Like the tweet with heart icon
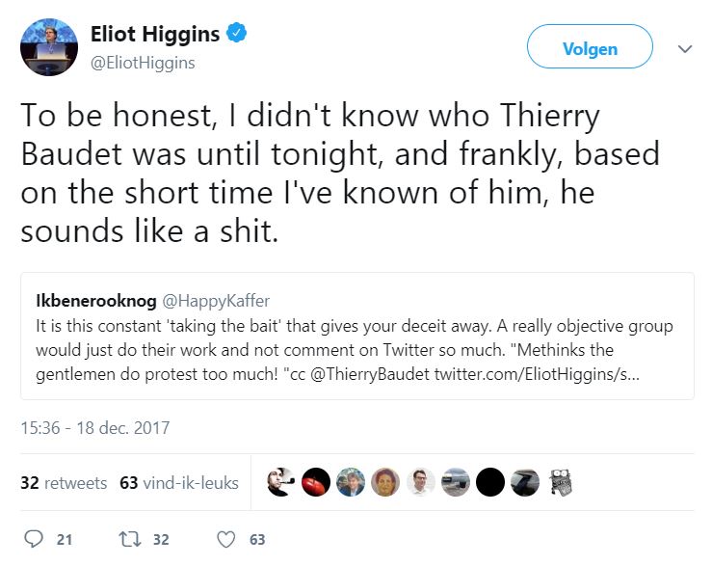 pyautogui.click(x=226, y=540)
